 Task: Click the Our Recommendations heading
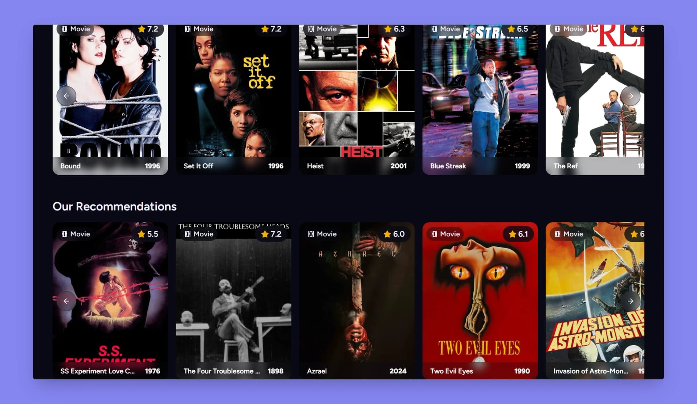click(115, 206)
